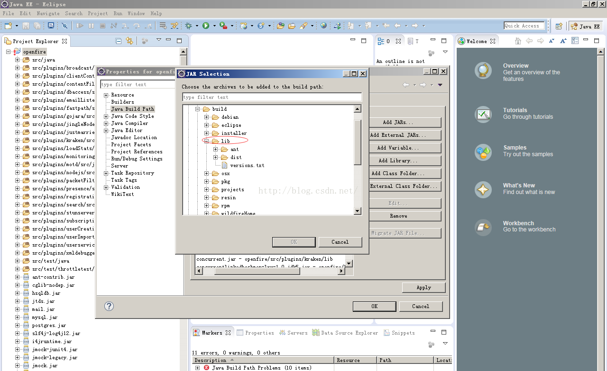
Task: Click the Open Type toolbar icon
Action: (280, 26)
